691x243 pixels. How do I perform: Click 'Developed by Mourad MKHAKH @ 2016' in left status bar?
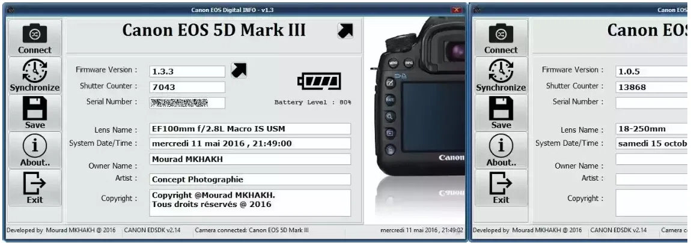(61, 230)
